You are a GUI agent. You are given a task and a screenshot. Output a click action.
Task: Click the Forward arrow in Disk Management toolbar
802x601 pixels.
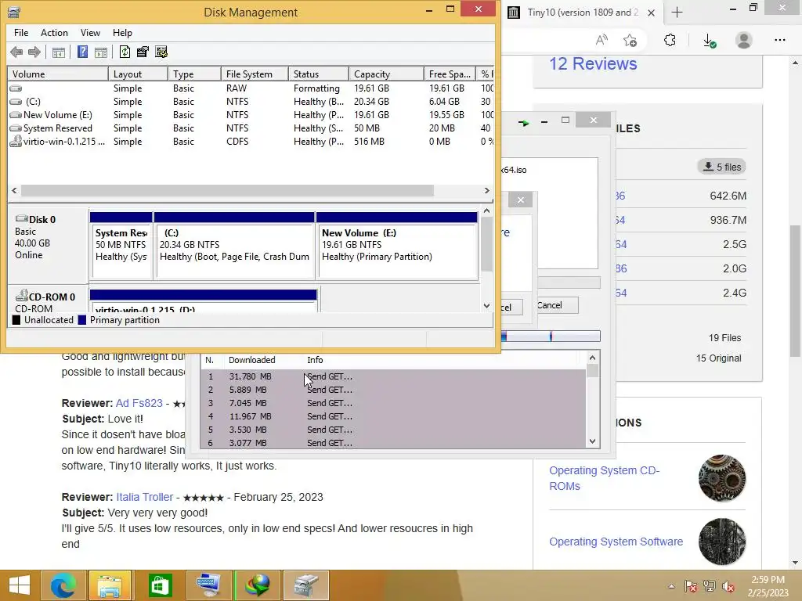pos(34,52)
